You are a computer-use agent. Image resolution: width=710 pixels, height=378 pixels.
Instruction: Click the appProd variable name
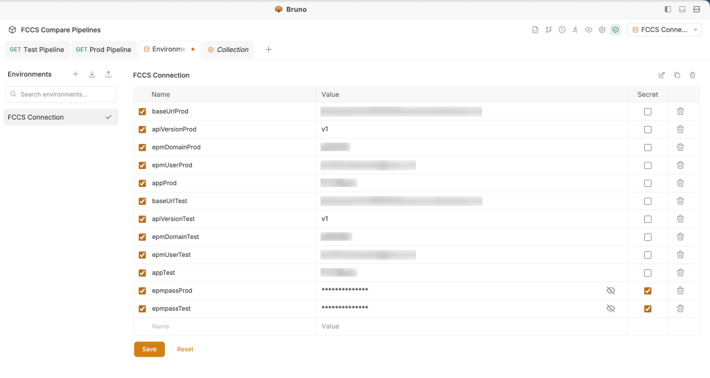pyautogui.click(x=164, y=183)
